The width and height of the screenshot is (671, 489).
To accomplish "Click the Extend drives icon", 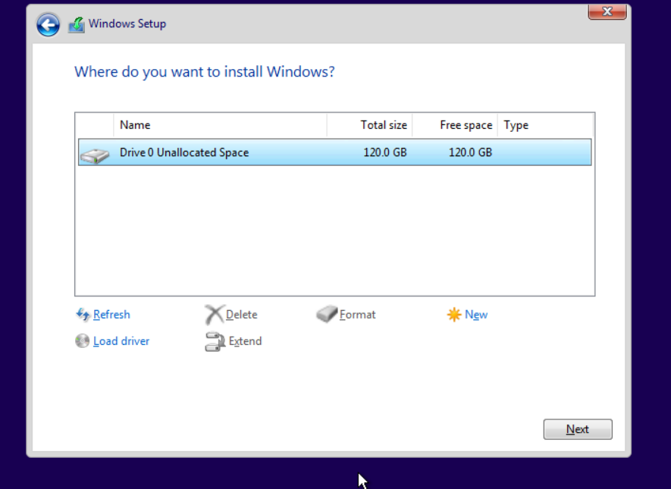I will click(215, 341).
